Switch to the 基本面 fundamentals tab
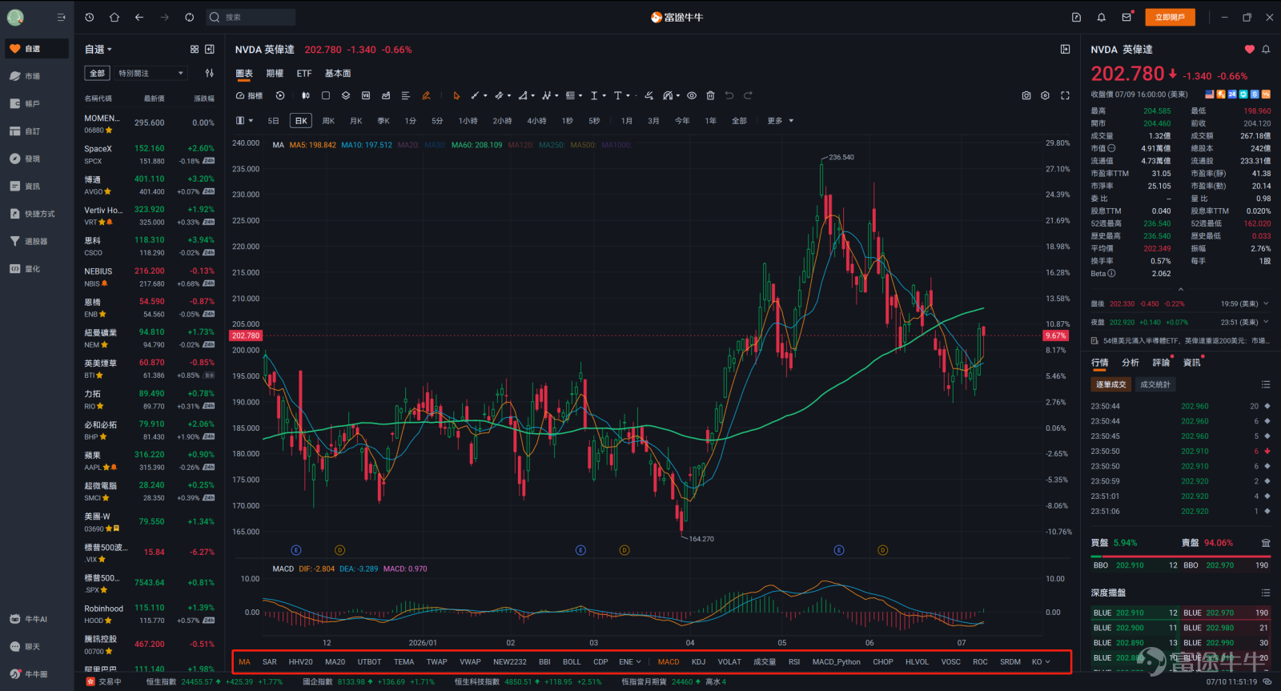Viewport: 1281px width, 691px height. (x=338, y=74)
